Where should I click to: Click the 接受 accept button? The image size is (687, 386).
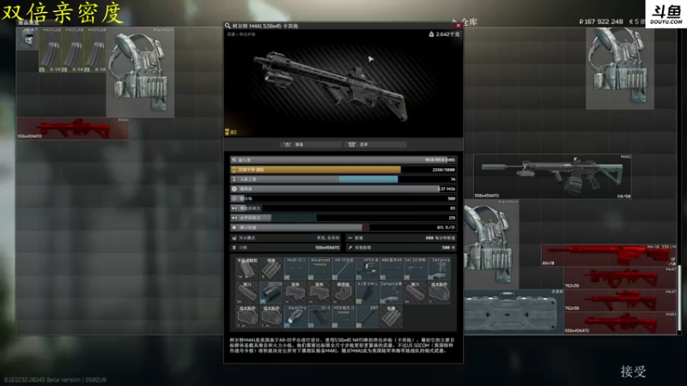point(633,371)
